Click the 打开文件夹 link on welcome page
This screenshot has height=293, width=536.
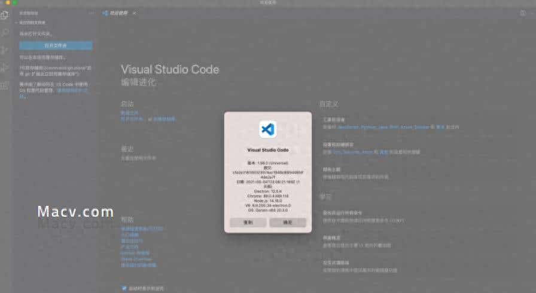(132, 119)
